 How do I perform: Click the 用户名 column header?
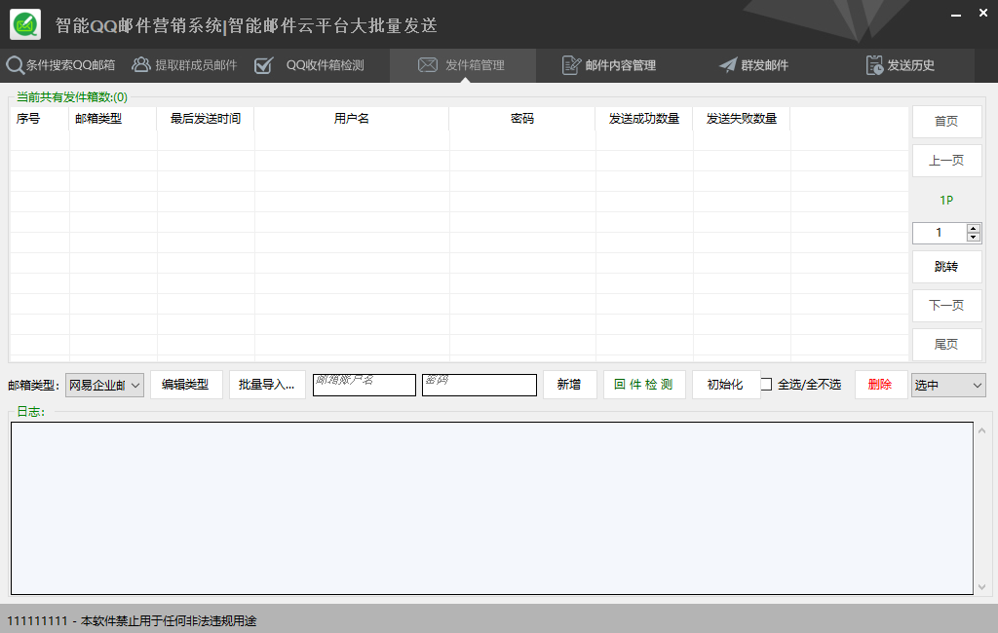(x=351, y=119)
